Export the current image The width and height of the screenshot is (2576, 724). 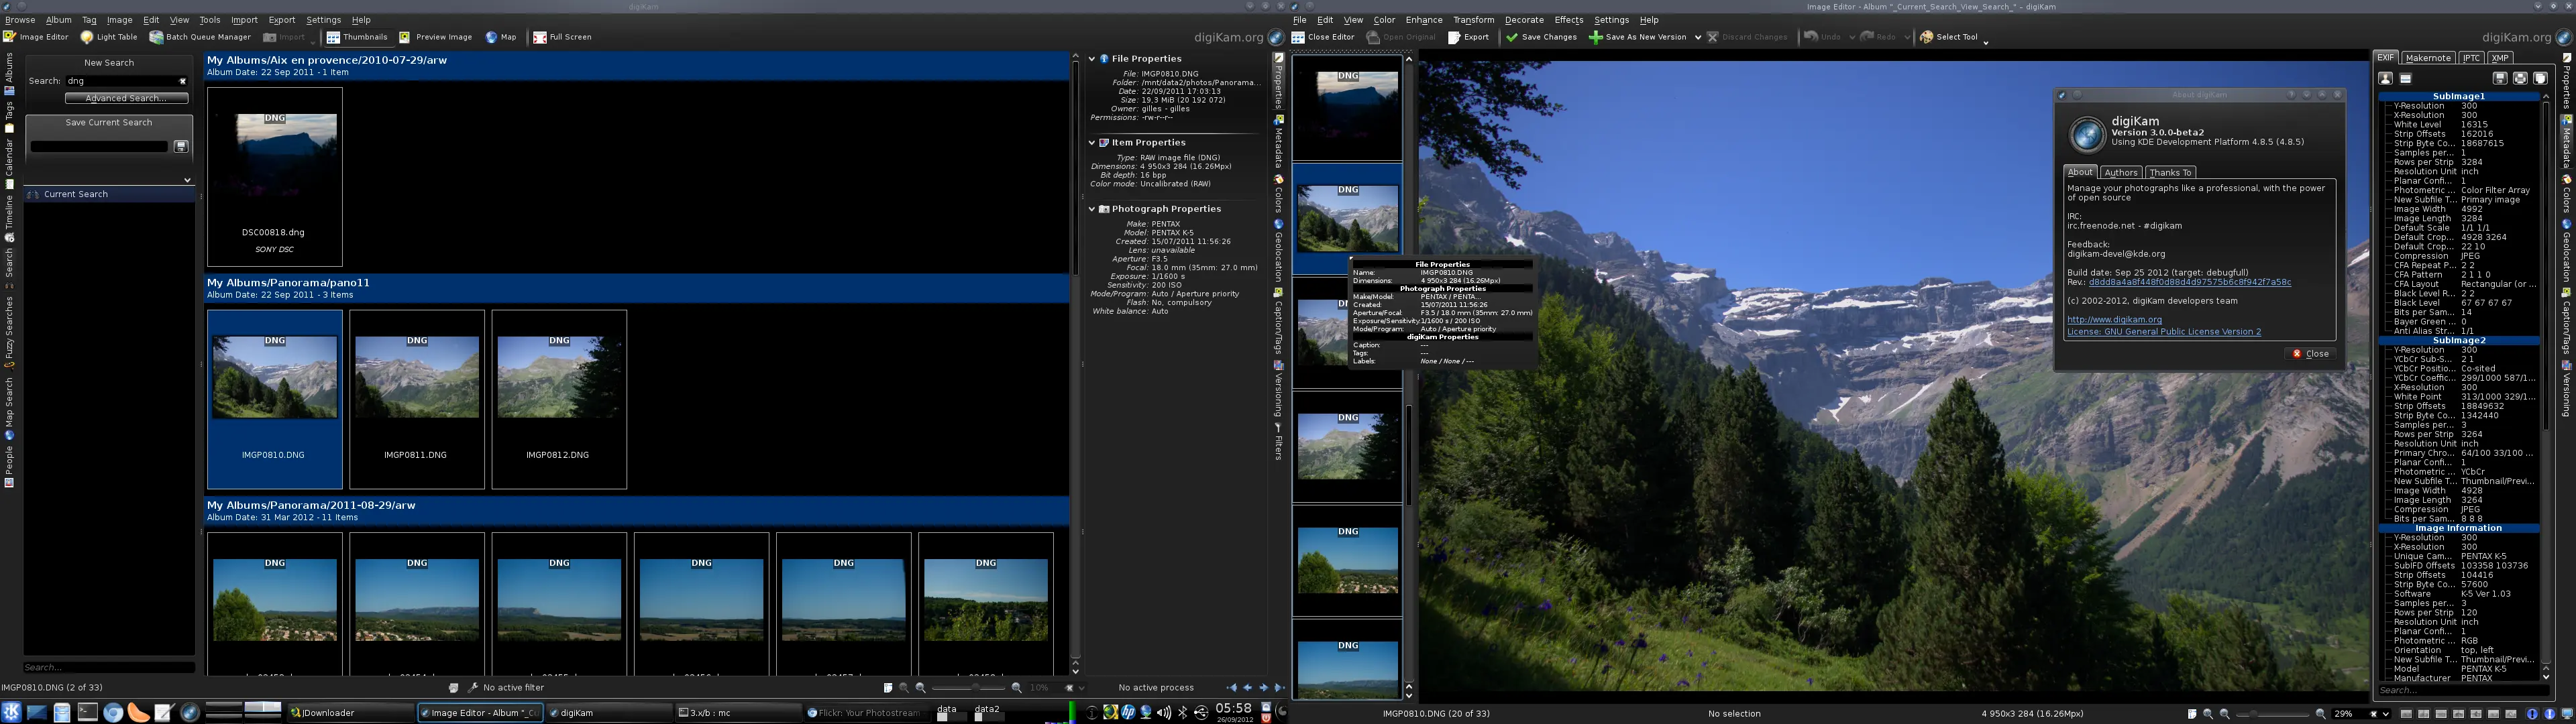(1470, 37)
